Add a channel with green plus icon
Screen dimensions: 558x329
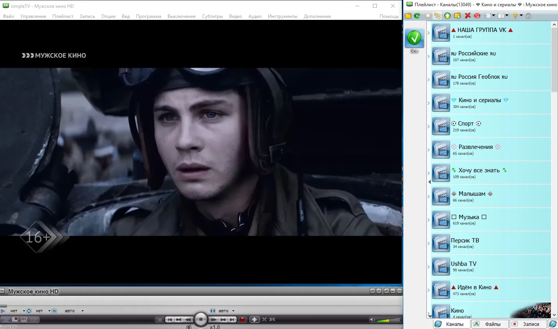(x=447, y=16)
